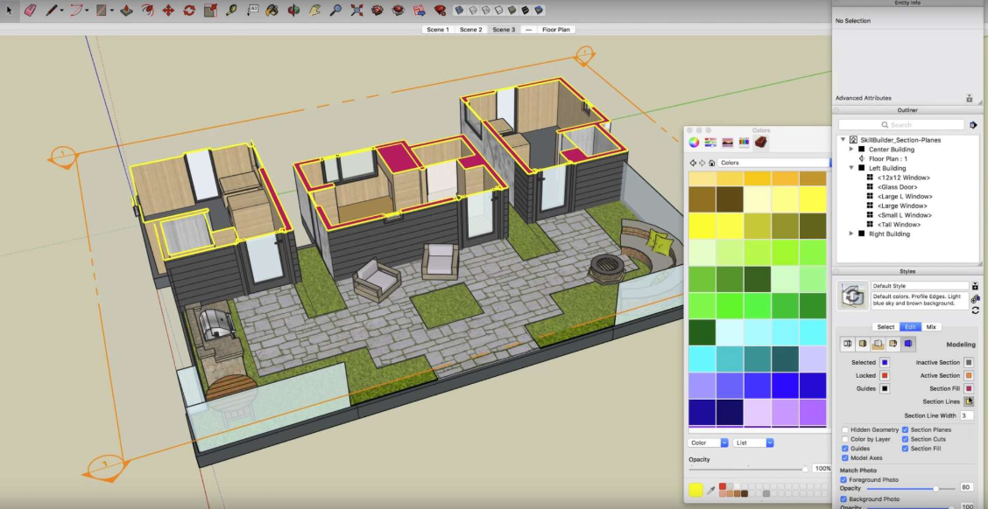Toggle Section Cuts checkbox
This screenshot has height=509, width=988.
[x=905, y=439]
